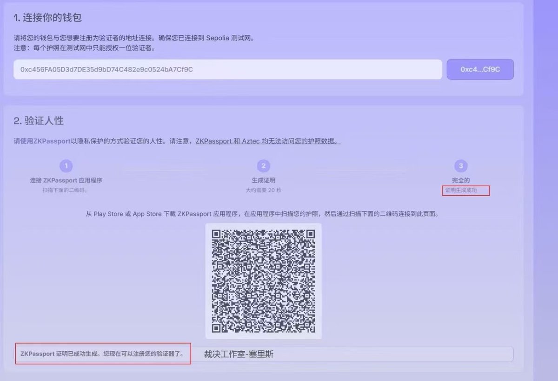Viewport: 558px width, 381px height.
Task: Click the heading 1. 连接你的钱包
Action: click(48, 18)
